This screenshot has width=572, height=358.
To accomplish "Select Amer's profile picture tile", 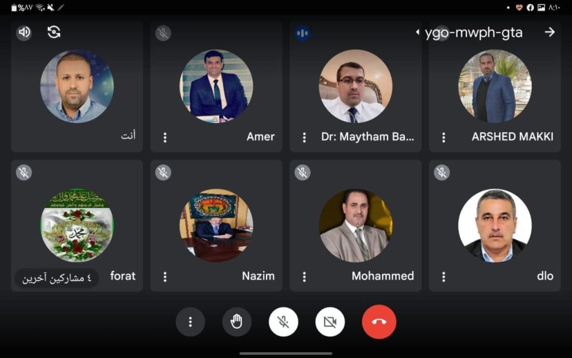I will point(216,86).
